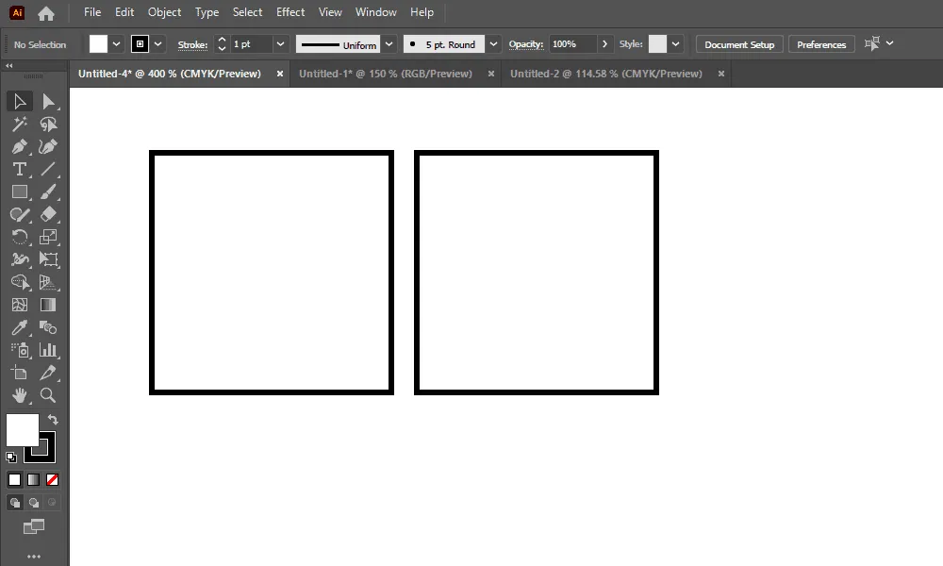Select the Paintbrush tool
The height and width of the screenshot is (566, 943).
pos(48,191)
